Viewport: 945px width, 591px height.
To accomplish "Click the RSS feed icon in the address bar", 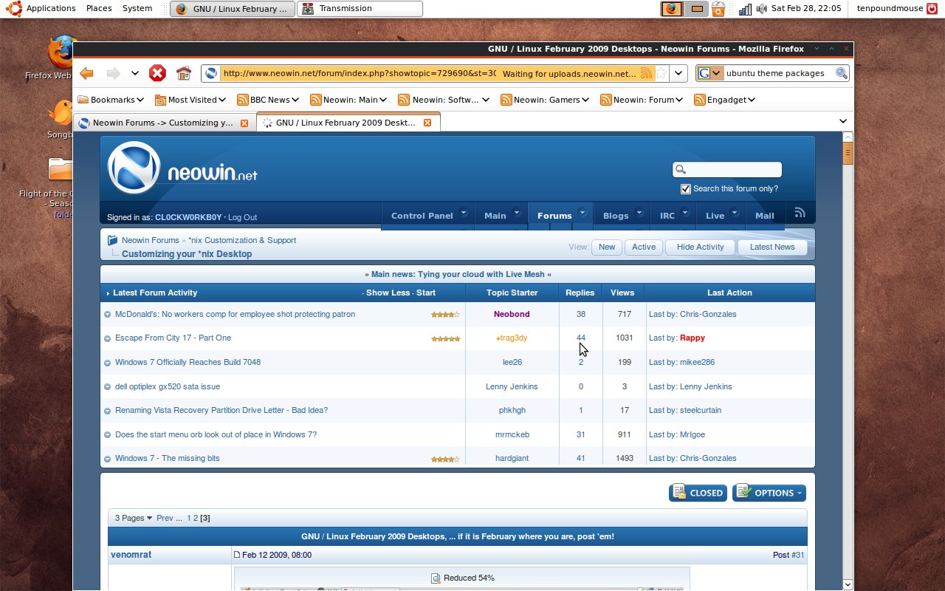I will coord(646,73).
